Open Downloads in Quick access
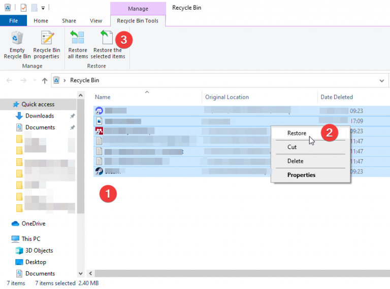The image size is (390, 289). pos(39,116)
